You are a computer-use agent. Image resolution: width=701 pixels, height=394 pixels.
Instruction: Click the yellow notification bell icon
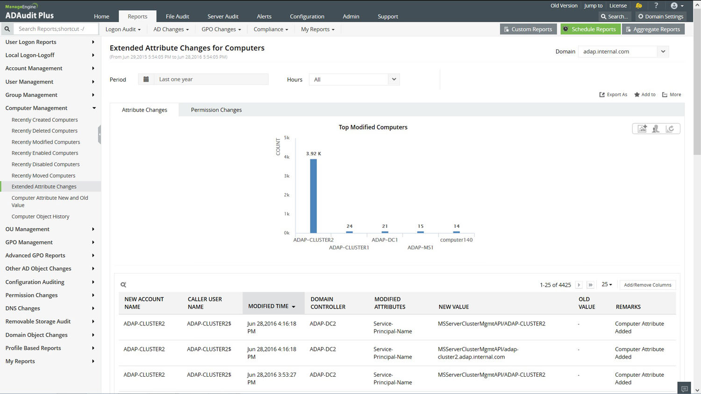point(639,6)
